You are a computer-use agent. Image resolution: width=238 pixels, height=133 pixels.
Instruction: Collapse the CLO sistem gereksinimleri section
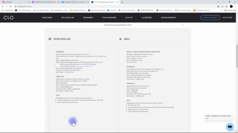183,25
